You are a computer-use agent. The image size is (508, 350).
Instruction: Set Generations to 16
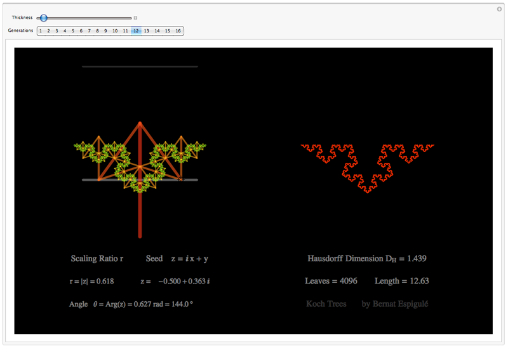point(178,30)
